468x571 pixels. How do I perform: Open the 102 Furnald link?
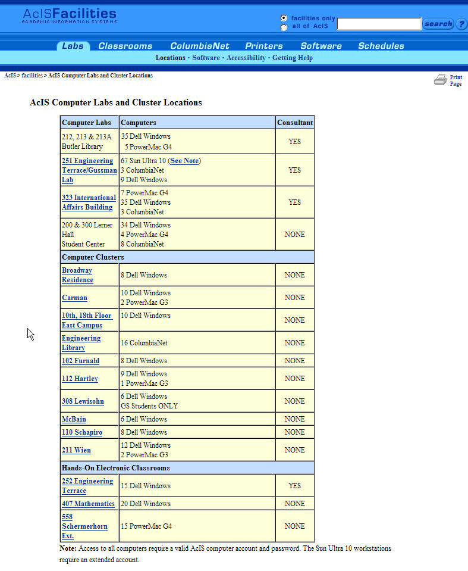point(80,360)
